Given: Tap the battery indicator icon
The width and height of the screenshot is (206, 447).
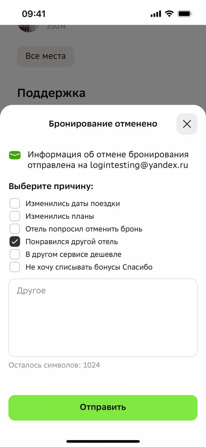Looking at the screenshot, I should [x=185, y=14].
